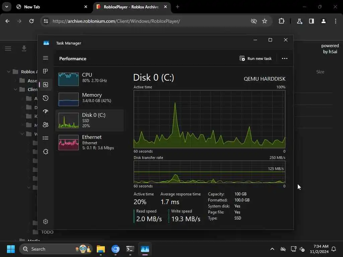This screenshot has height=257, width=343.
Task: Click the network status tray icon
Action: tap(293, 249)
